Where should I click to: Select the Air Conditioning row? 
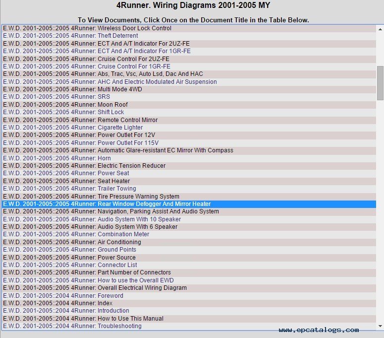(x=189, y=242)
